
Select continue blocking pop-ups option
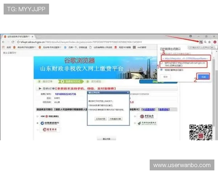(161, 70)
